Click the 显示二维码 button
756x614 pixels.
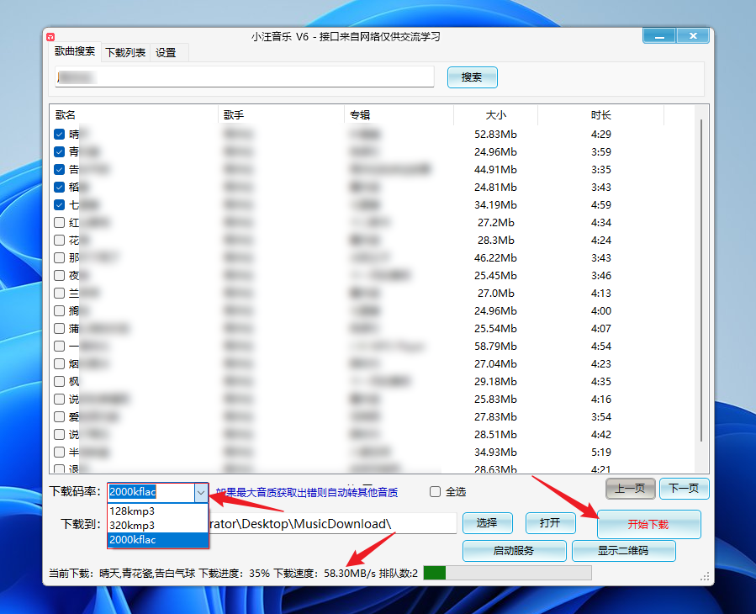(x=623, y=551)
